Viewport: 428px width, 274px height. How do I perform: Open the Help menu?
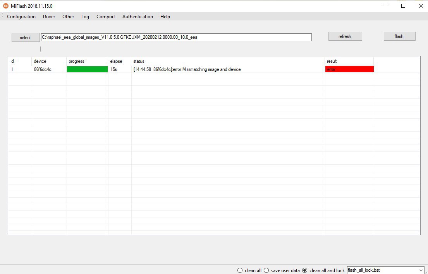(x=165, y=17)
